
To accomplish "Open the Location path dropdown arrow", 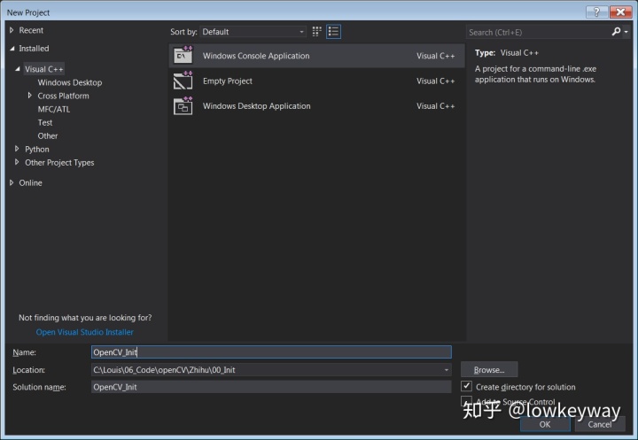I will tap(446, 370).
